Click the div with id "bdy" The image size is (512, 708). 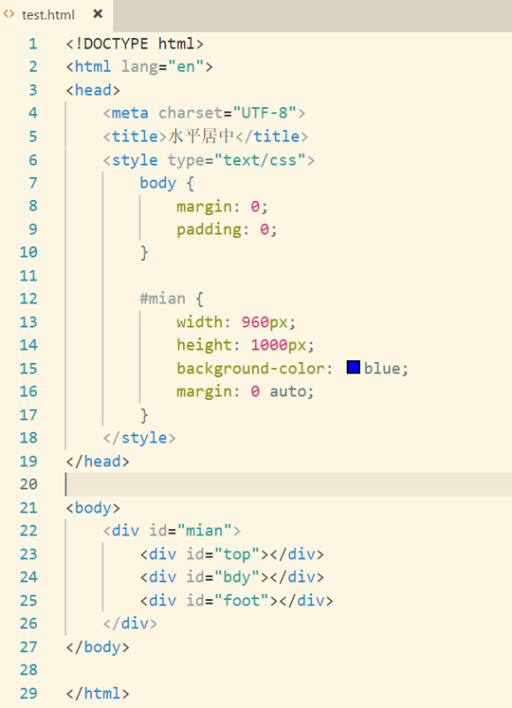232,577
